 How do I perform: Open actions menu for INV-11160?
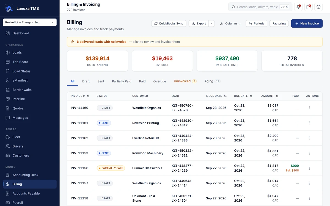(x=309, y=108)
